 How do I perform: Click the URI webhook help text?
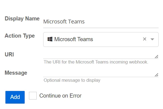(96, 62)
